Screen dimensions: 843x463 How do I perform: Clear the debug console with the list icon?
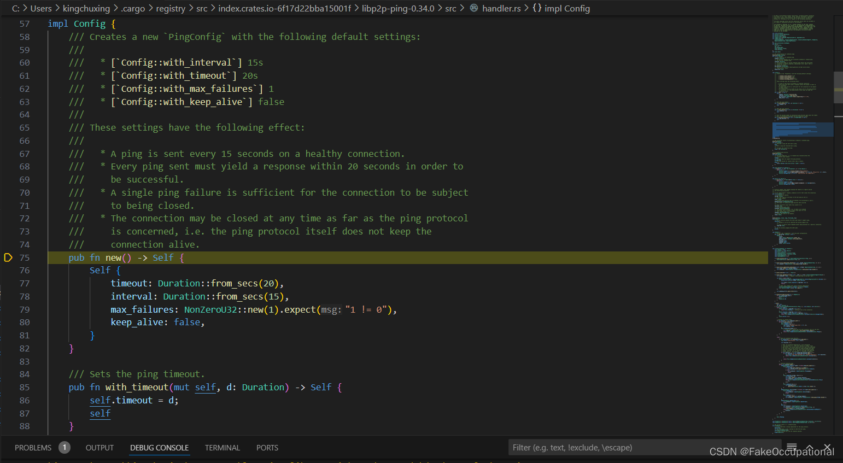[791, 447]
